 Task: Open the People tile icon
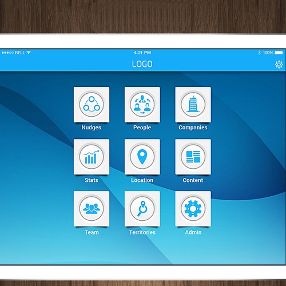[x=142, y=105]
